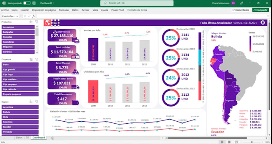
Task: Click the Page Break preview icon
Action: tap(236, 142)
